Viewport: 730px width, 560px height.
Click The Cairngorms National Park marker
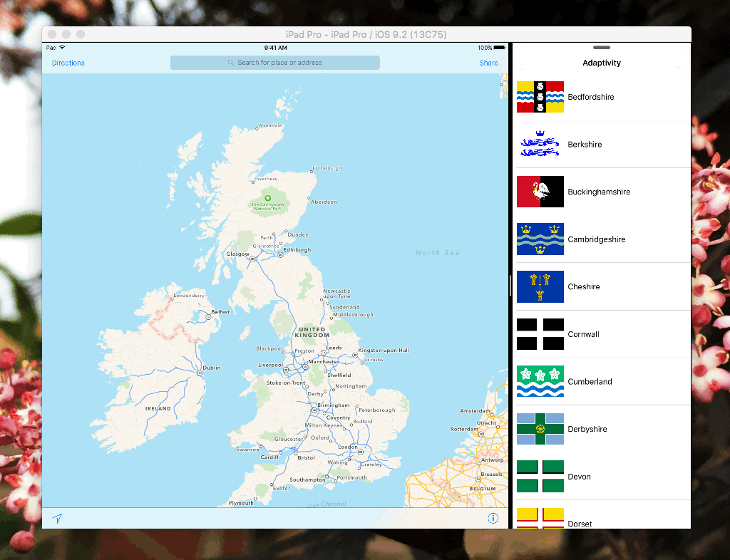(x=268, y=198)
